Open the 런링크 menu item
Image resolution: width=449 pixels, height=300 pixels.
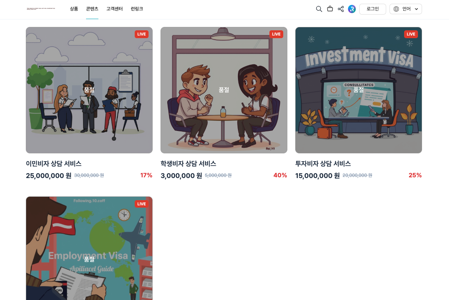[x=137, y=9]
